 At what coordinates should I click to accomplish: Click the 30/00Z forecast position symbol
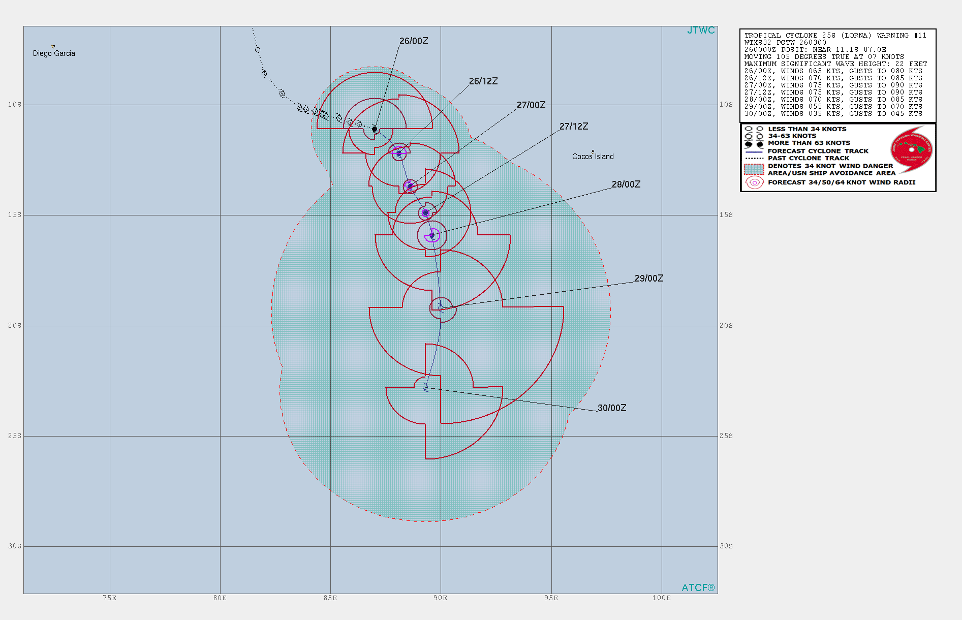click(x=426, y=388)
